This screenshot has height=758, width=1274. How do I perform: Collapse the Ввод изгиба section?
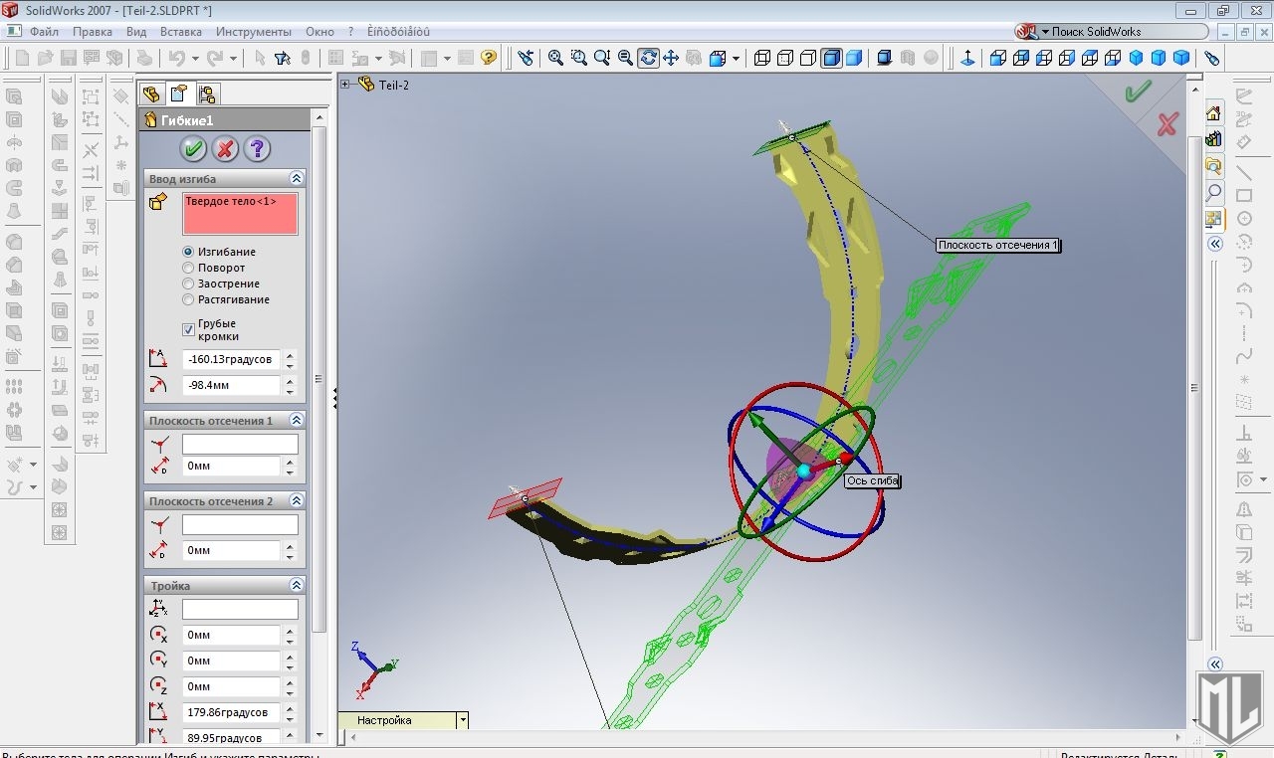296,178
